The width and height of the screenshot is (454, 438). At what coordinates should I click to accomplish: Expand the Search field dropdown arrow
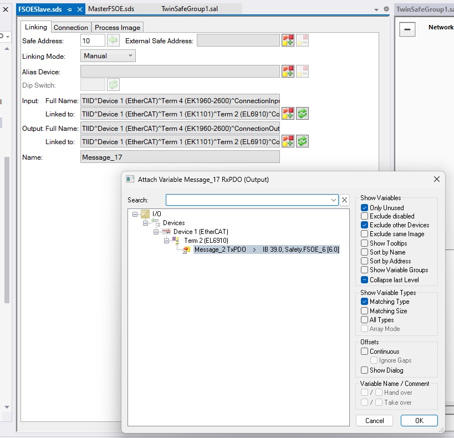[x=333, y=200]
